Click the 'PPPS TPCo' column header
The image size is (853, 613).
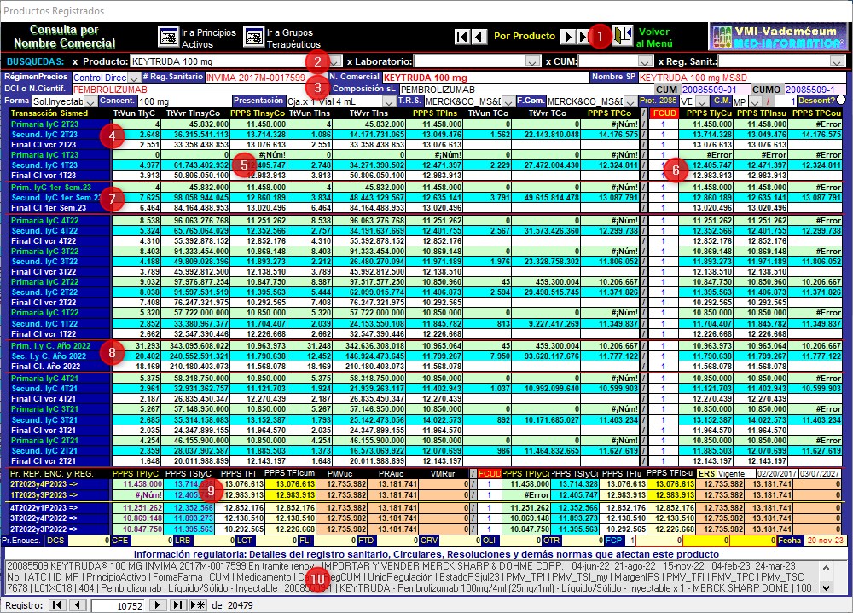pos(609,113)
